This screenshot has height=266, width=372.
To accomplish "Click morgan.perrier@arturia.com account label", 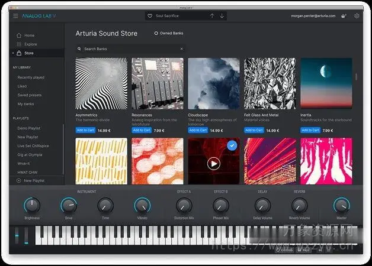I will [313, 16].
